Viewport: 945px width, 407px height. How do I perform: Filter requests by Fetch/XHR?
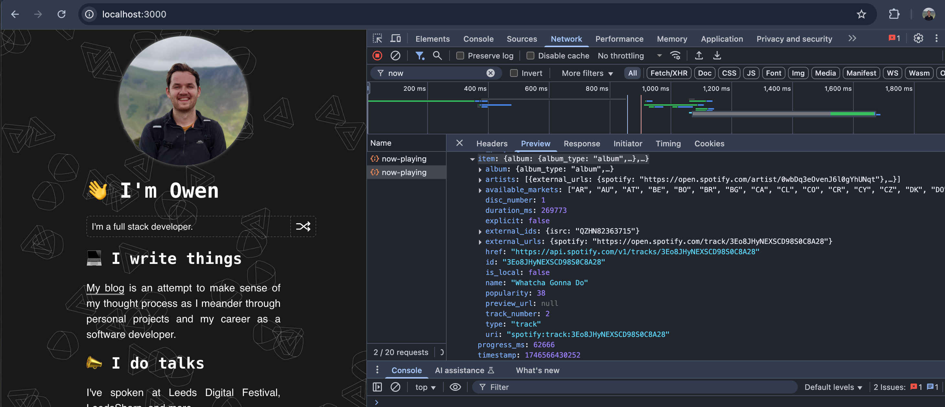pos(668,73)
